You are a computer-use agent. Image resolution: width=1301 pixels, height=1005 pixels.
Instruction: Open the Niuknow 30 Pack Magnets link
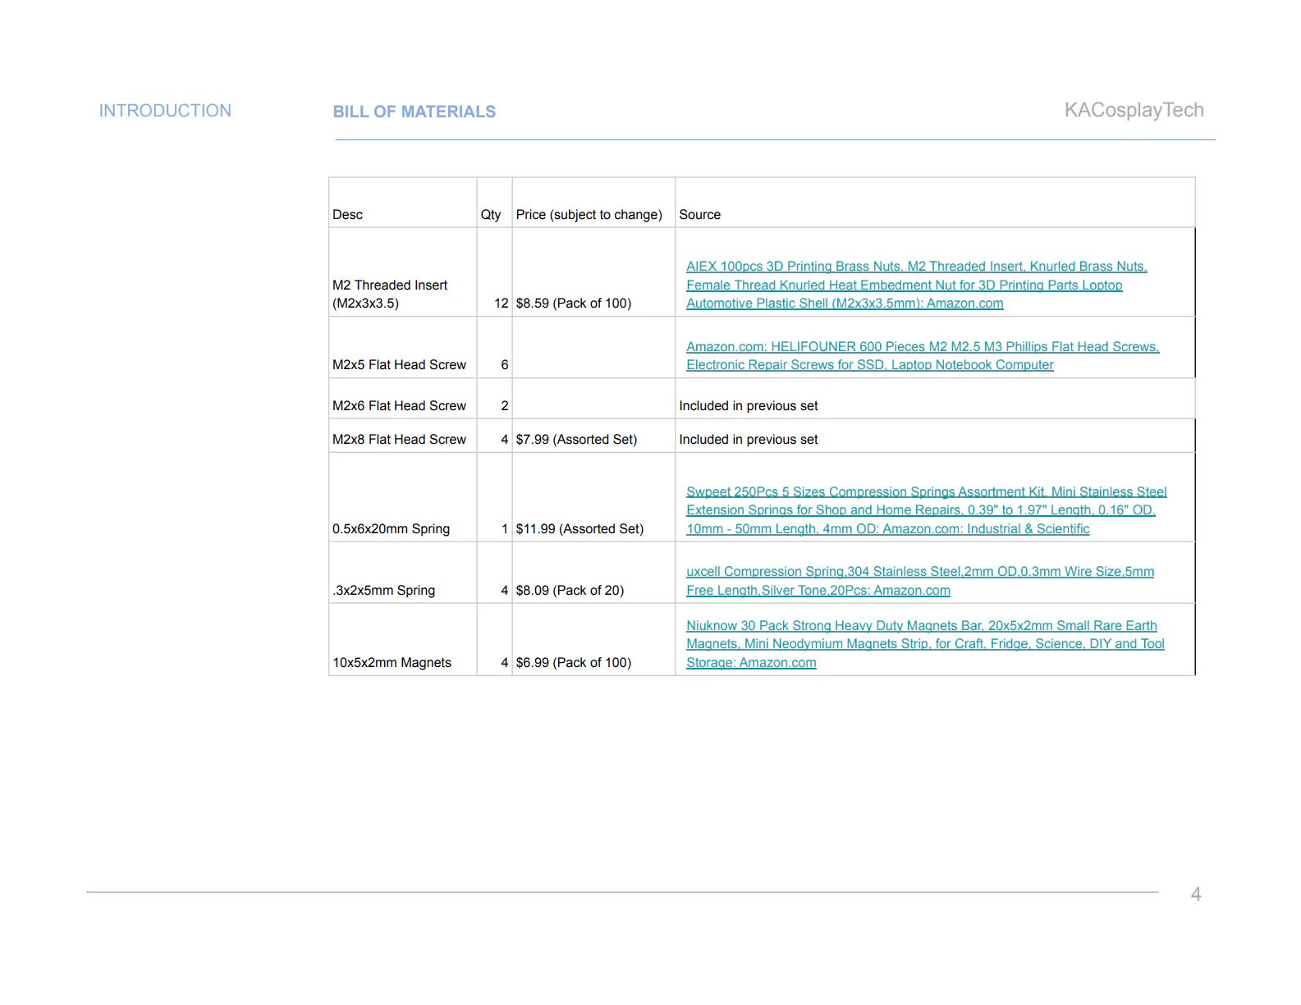pyautogui.click(x=925, y=644)
